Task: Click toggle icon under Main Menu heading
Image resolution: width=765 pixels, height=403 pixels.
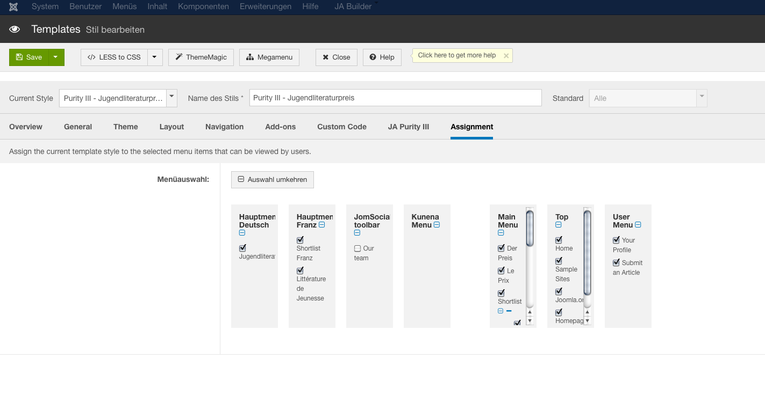Action: [x=501, y=233]
